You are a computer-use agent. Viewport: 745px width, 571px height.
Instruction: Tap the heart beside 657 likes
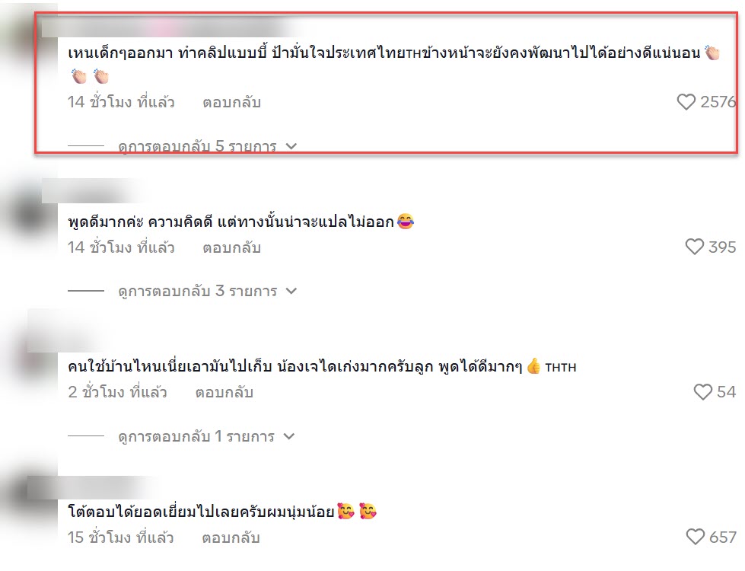(x=695, y=537)
